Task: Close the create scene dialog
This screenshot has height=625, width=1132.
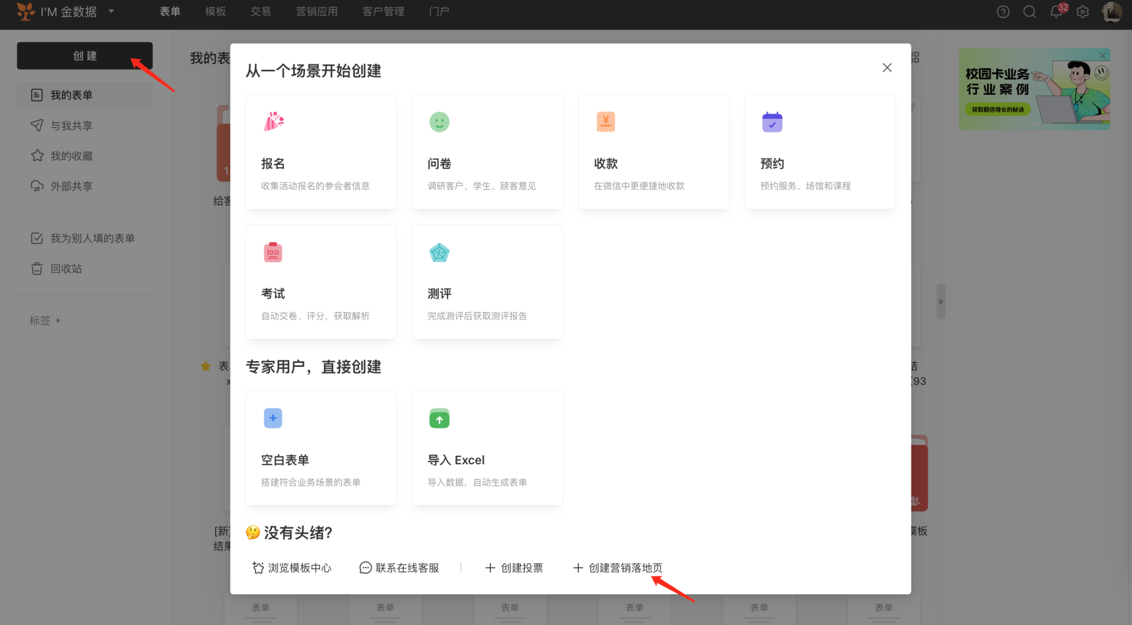Action: (x=887, y=67)
